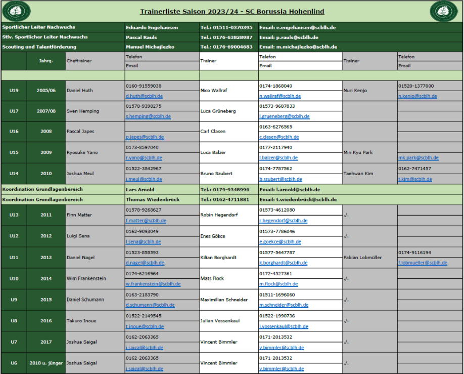This screenshot has height=374, width=464.
Task: Open email link l.grueneberg@scblh.de
Action: click(285, 116)
